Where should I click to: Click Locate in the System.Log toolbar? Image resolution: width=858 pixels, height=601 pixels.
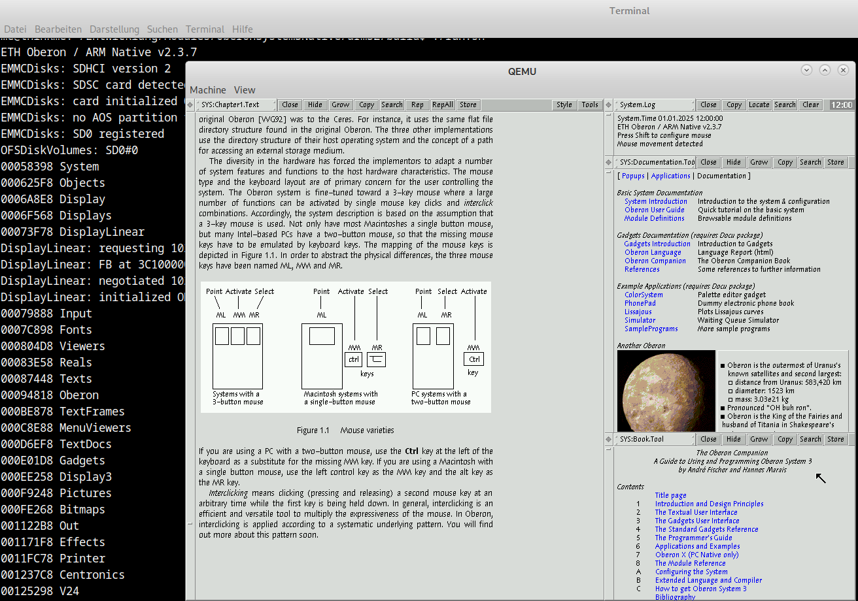click(x=759, y=104)
